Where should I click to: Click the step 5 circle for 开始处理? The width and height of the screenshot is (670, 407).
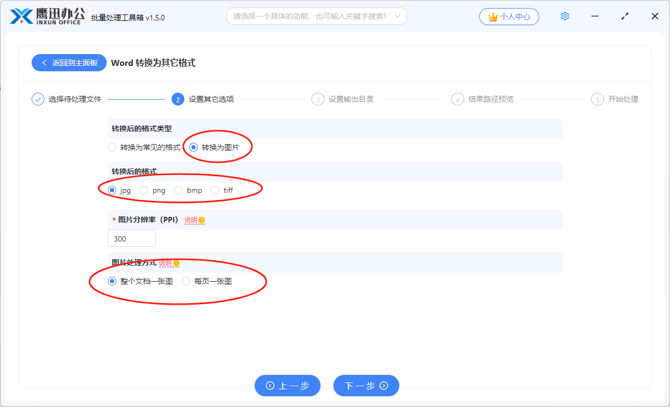pyautogui.click(x=597, y=99)
